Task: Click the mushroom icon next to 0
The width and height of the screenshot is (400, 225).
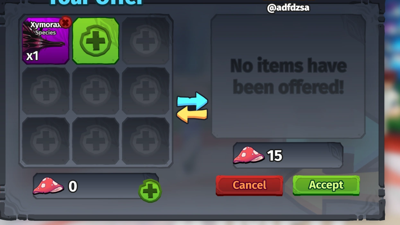Action: [48, 187]
